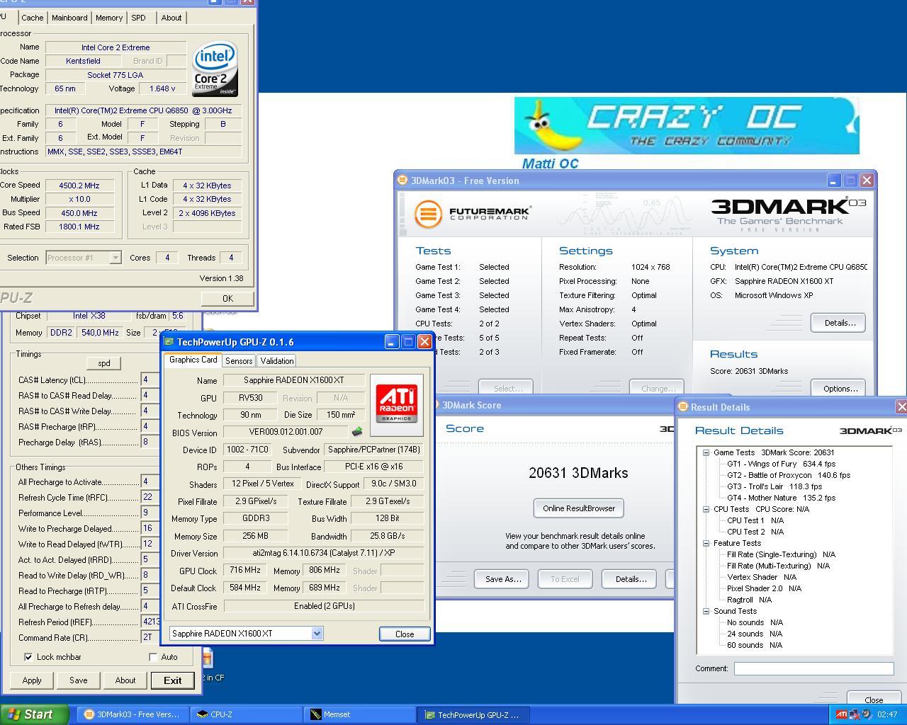Toggle Auto checkbox in Memset
This screenshot has height=725, width=907.
click(x=153, y=657)
